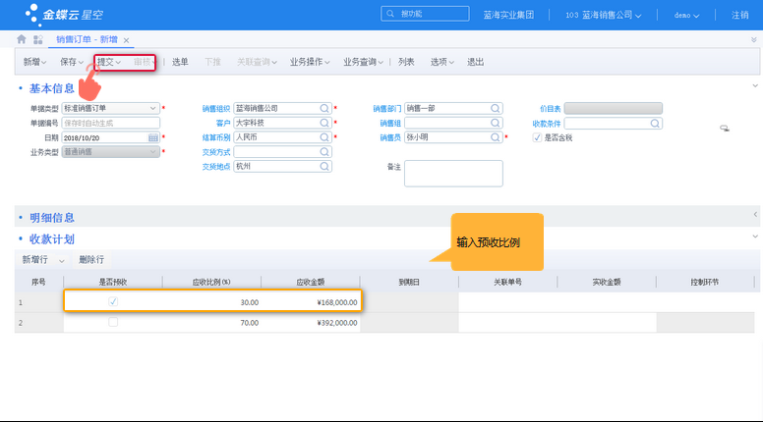Click the 蓝海实业集团 label
The width and height of the screenshot is (763, 422).
coord(508,15)
